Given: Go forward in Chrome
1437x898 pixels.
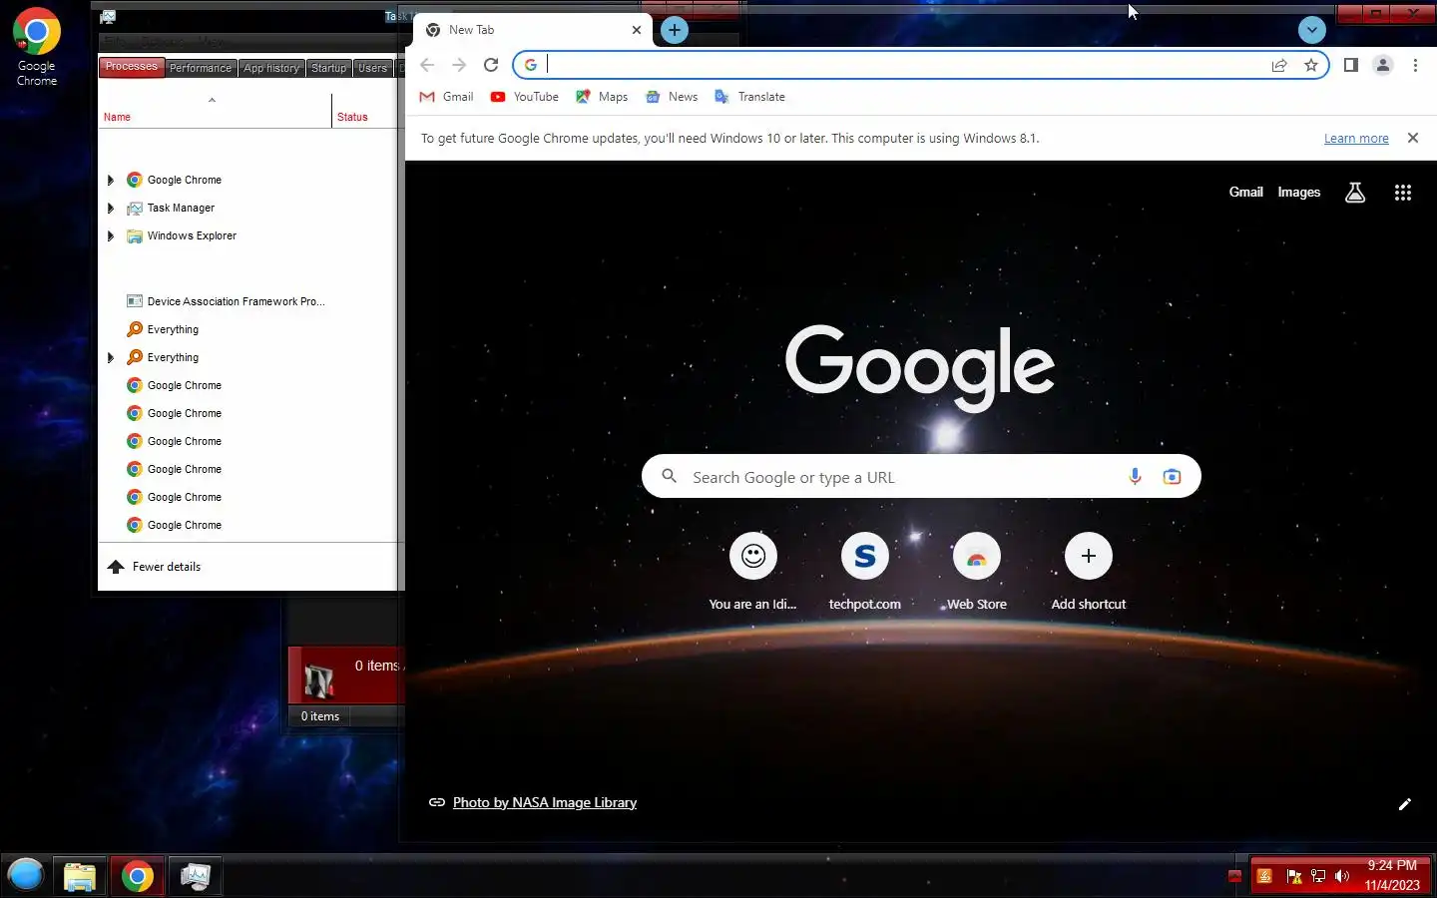Looking at the screenshot, I should [x=459, y=65].
